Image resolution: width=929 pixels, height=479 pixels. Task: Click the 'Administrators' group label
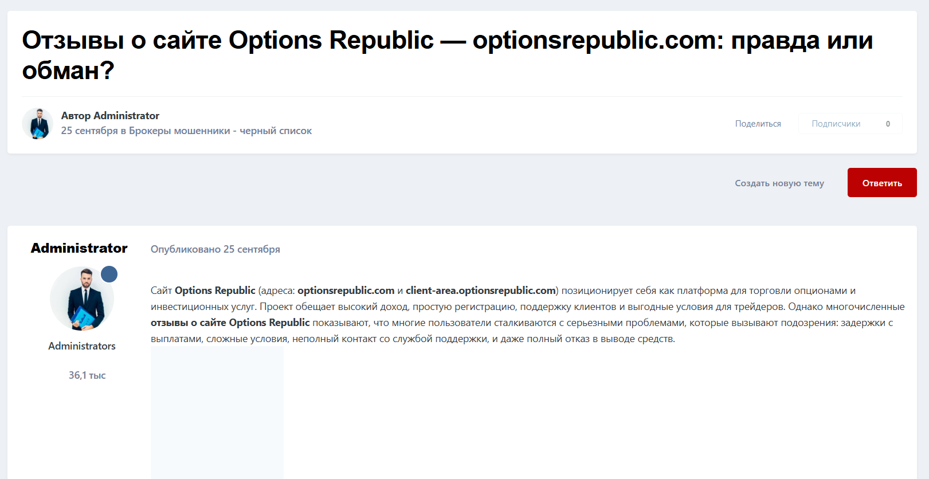pos(81,345)
